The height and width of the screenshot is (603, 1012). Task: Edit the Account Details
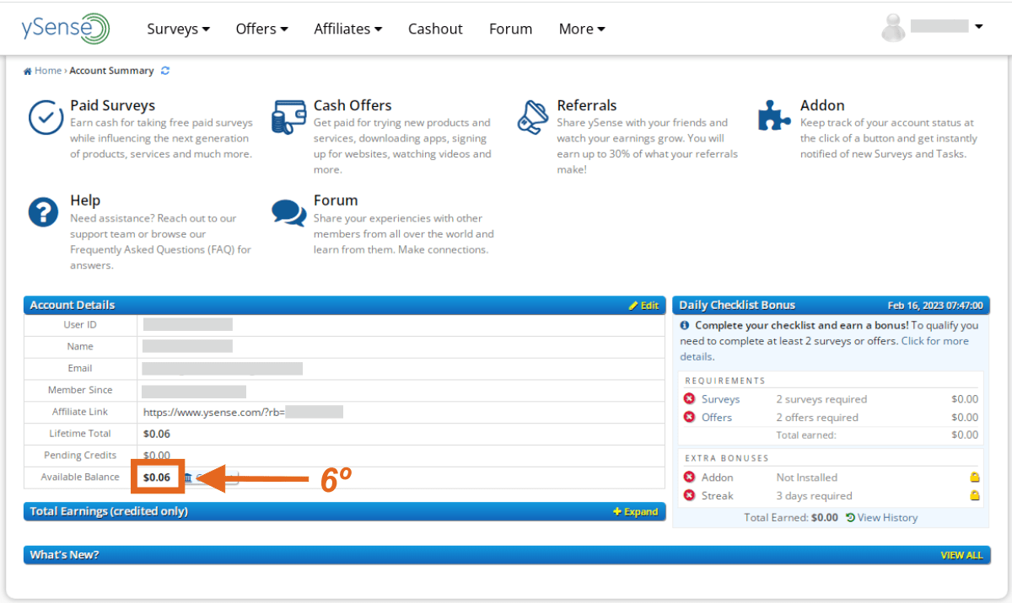(644, 306)
